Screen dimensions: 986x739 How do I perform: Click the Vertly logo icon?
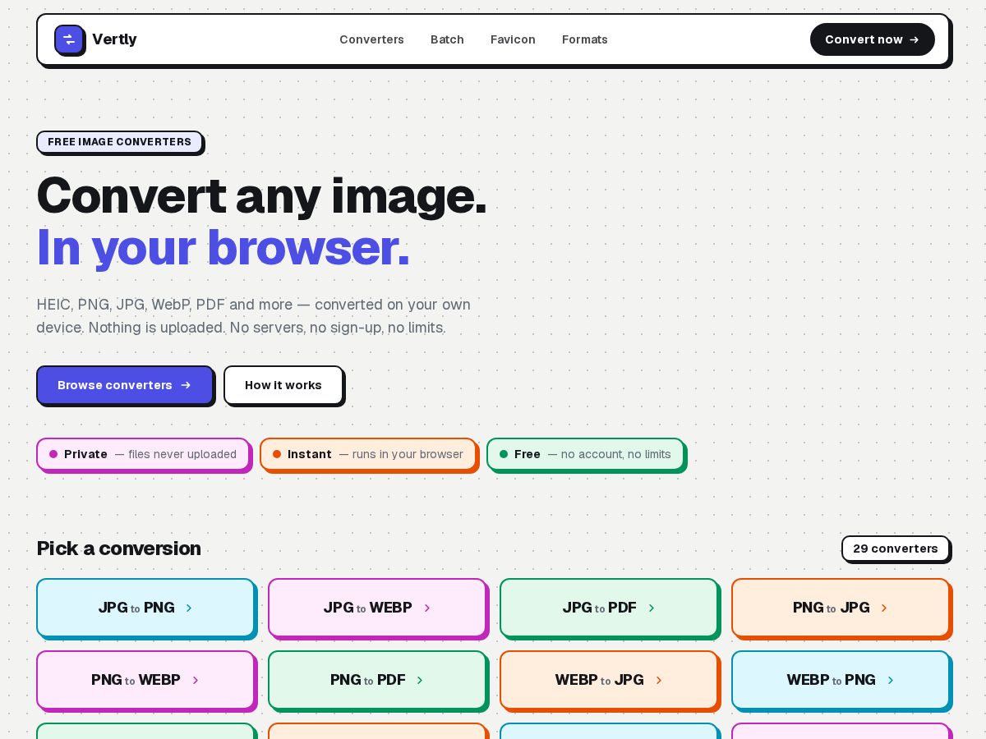click(69, 39)
